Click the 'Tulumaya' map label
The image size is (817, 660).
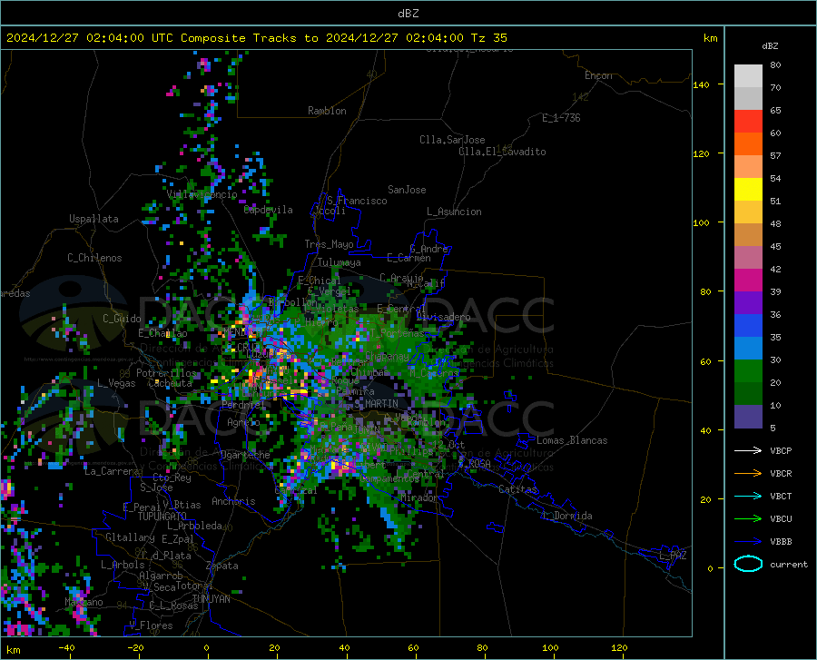(x=340, y=262)
